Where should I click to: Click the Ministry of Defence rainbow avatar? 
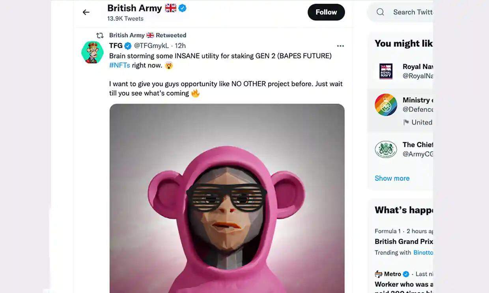tap(386, 105)
